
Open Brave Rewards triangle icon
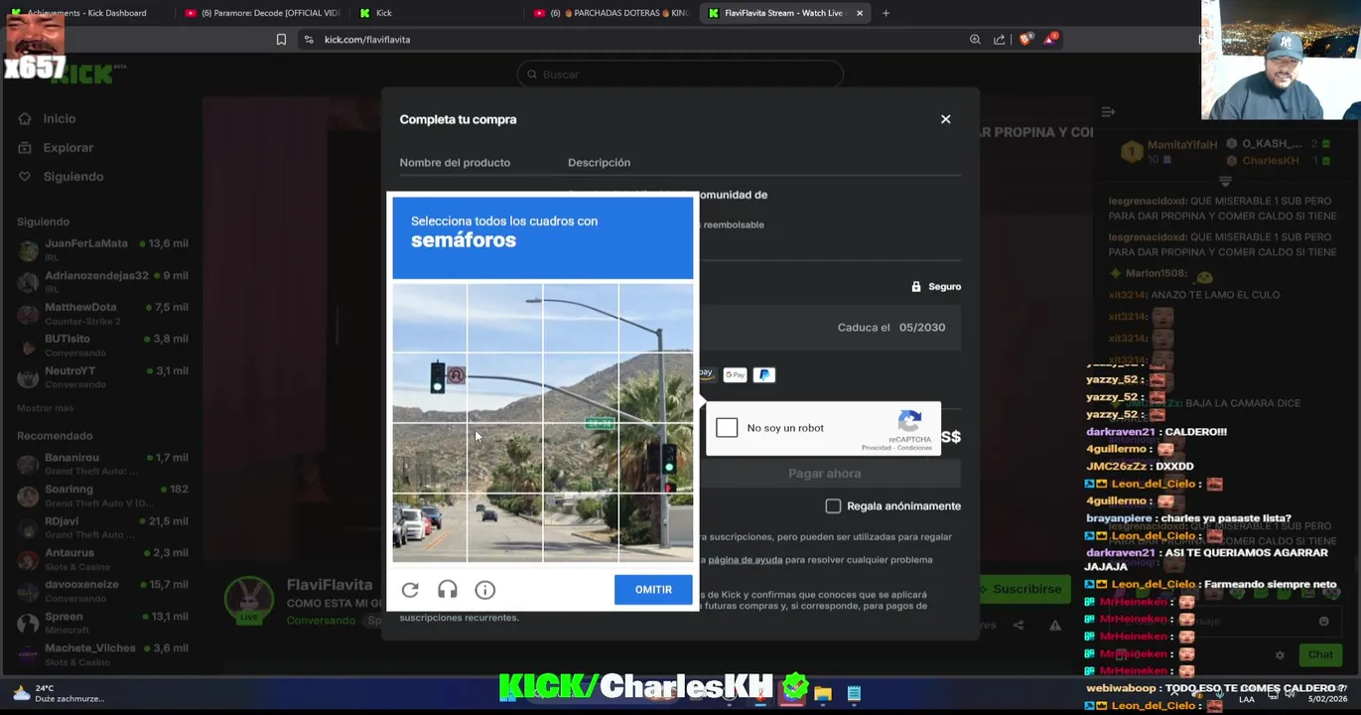click(1050, 39)
